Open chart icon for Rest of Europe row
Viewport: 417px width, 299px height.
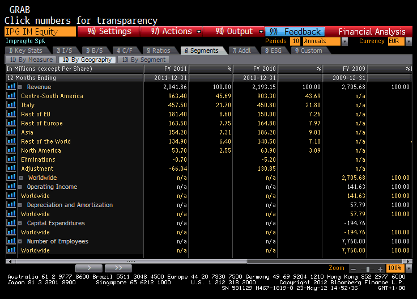tap(11, 123)
